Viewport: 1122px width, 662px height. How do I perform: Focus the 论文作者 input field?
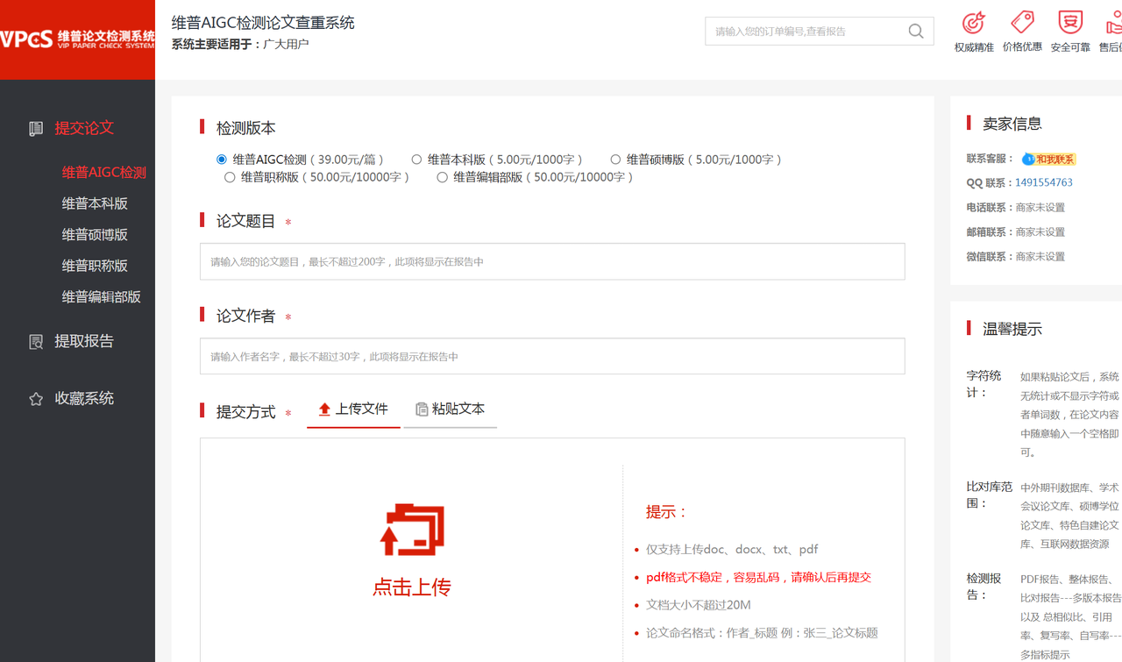coord(552,357)
